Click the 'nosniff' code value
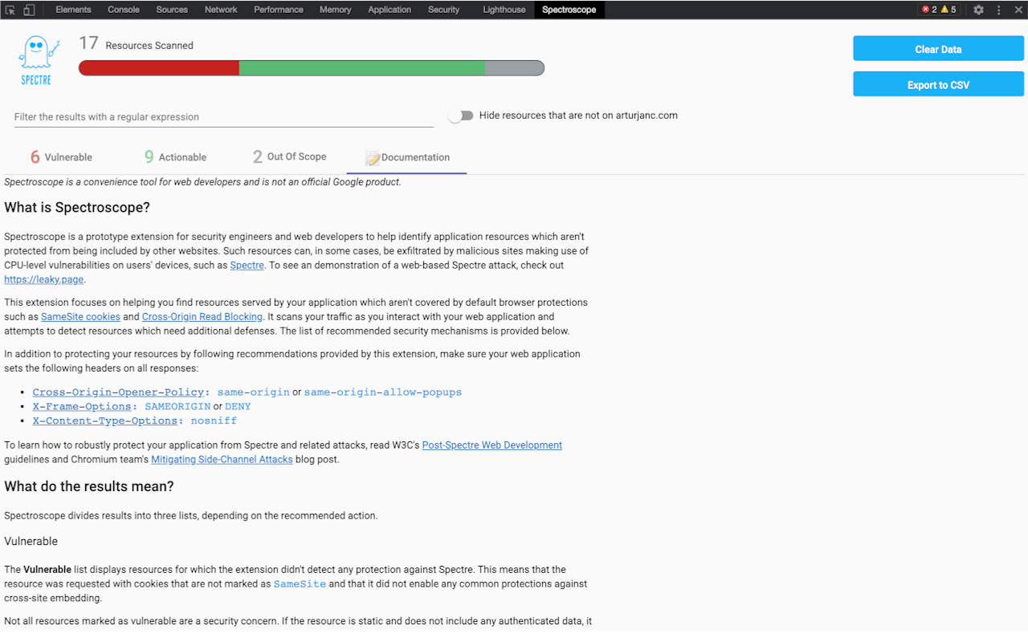The width and height of the screenshot is (1028, 642). click(214, 421)
